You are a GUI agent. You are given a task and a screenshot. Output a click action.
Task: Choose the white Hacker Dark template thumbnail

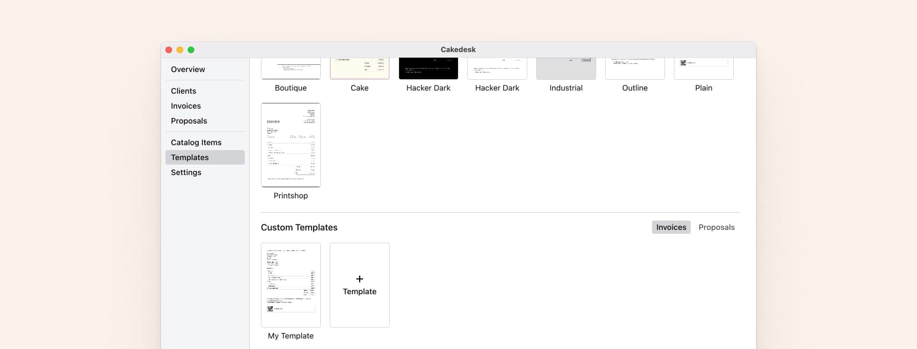(x=497, y=69)
